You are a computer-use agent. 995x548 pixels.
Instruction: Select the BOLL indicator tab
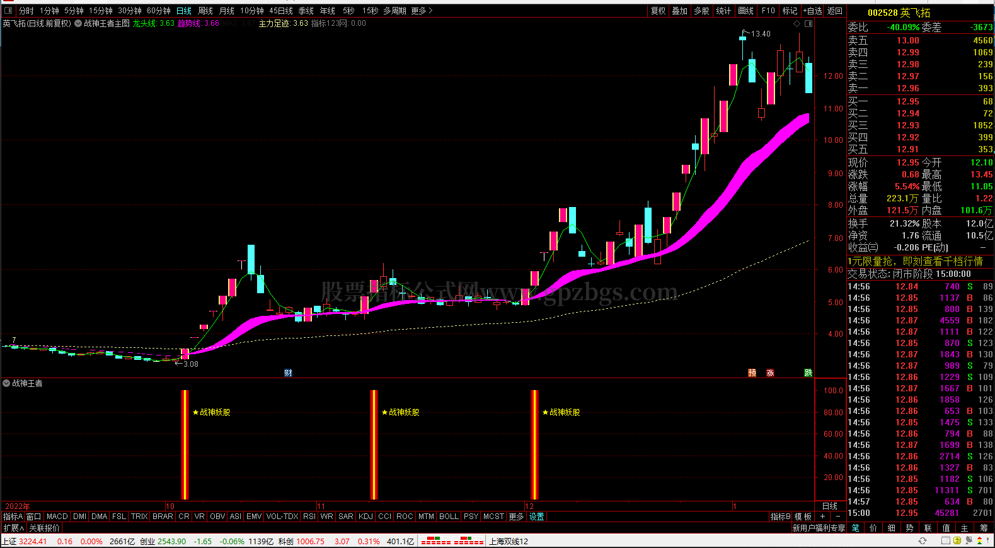449,517
